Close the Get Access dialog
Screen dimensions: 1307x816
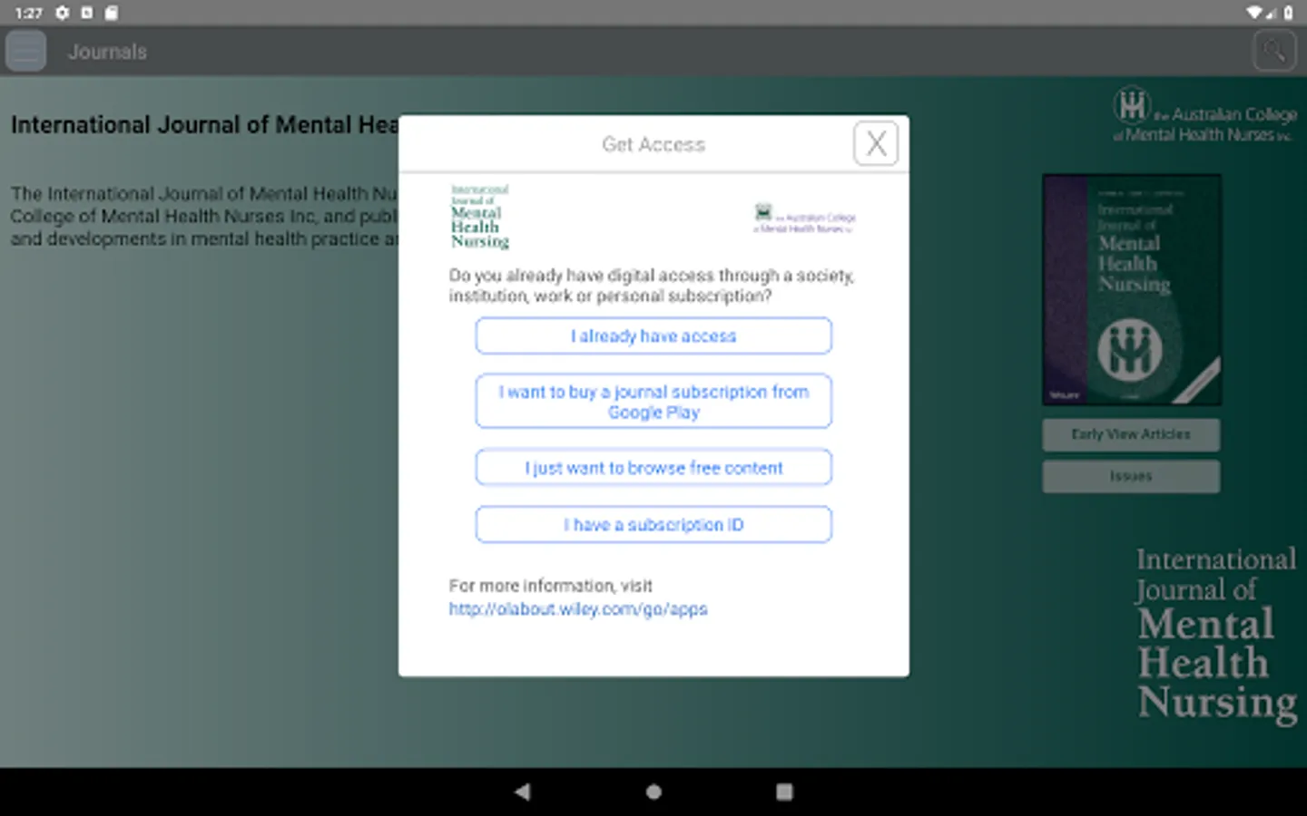point(876,143)
